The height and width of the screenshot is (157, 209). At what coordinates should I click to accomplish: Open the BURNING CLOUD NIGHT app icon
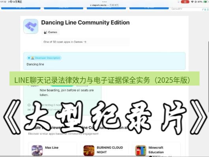(x=89, y=150)
